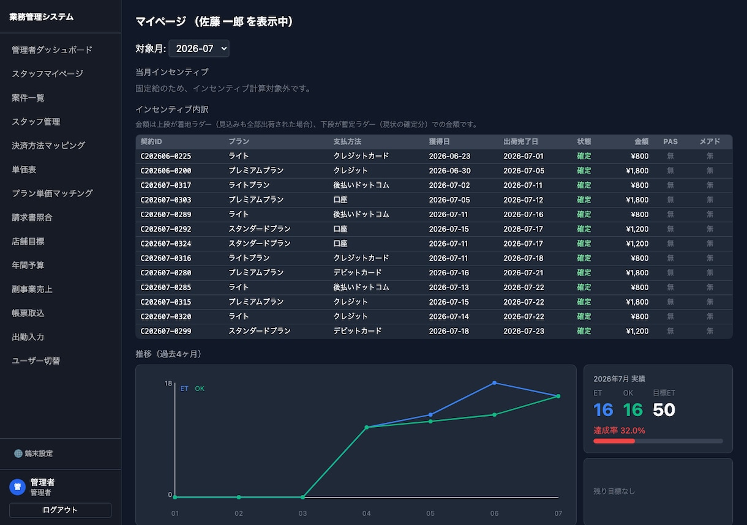The width and height of the screenshot is (747, 525).
Task: Click contract ID C202607-0315
Action: pyautogui.click(x=166, y=302)
